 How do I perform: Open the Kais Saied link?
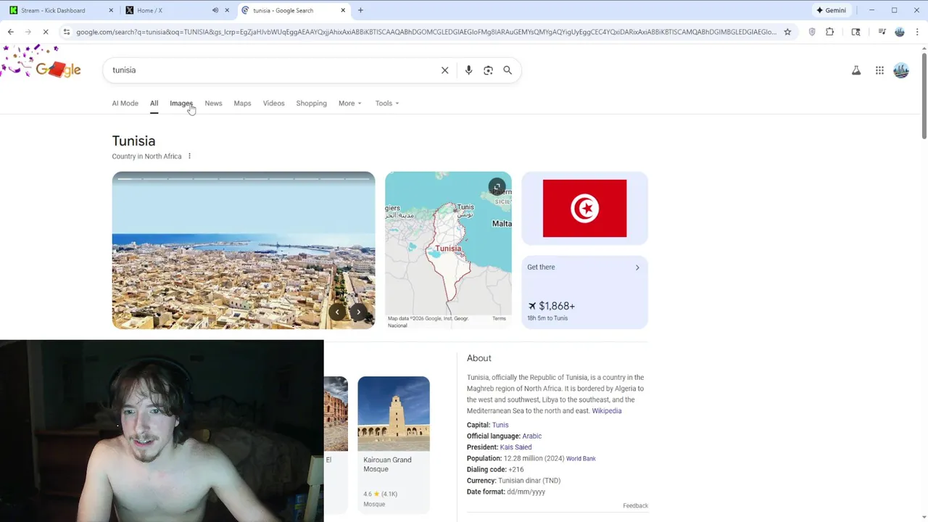click(515, 447)
